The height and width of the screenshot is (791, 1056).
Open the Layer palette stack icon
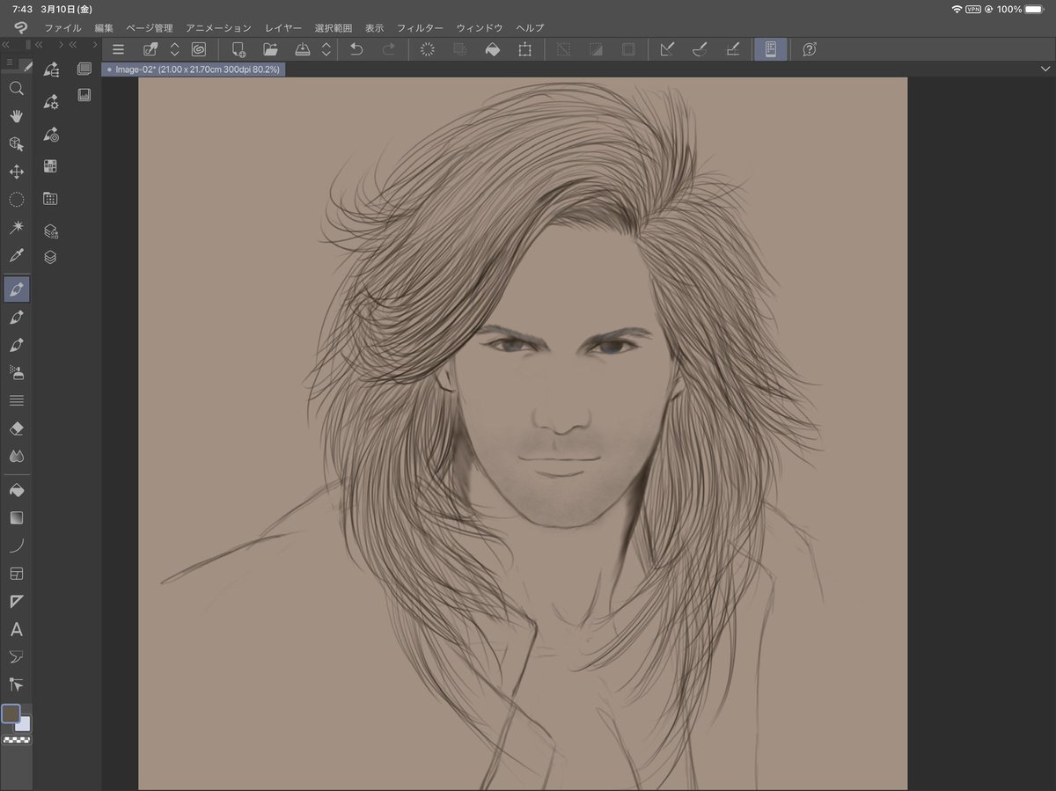pos(51,258)
